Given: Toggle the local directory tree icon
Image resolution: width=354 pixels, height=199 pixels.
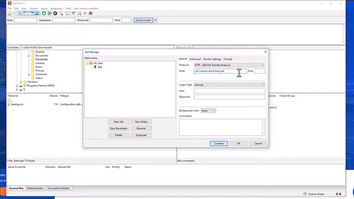Looking at the screenshot, I should (25, 13).
